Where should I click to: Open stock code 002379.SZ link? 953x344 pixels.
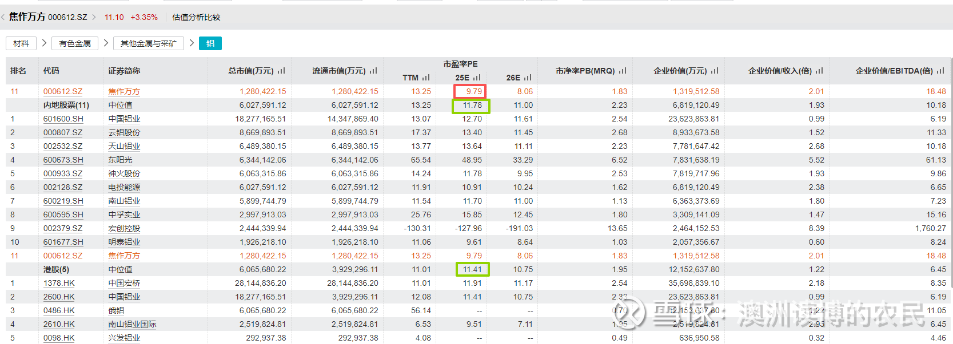coord(63,228)
